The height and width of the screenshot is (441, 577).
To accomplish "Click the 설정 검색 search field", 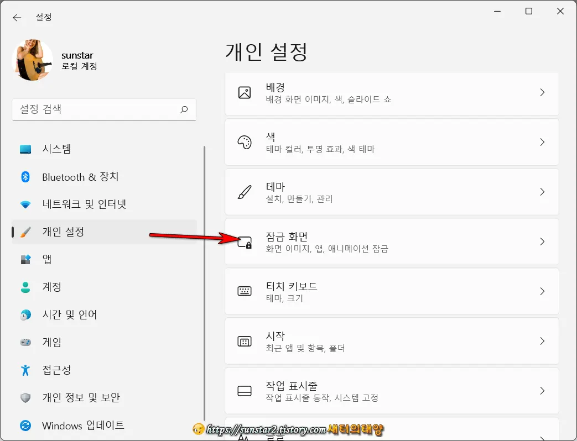I will pos(104,109).
